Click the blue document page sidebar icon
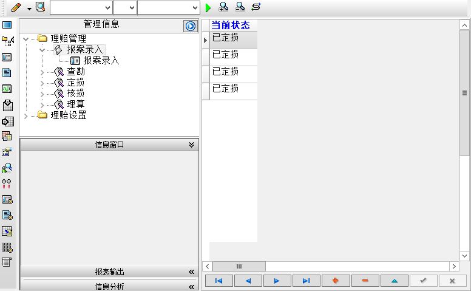This screenshot has width=471, height=291. pos(7,73)
